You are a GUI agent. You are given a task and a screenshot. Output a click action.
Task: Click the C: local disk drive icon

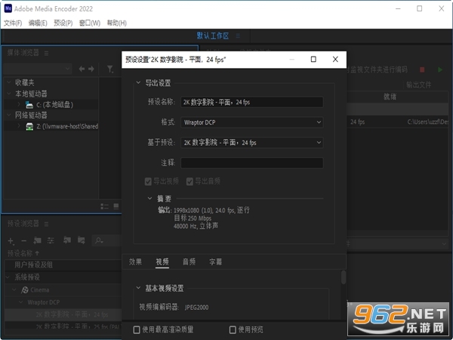[x=29, y=105]
